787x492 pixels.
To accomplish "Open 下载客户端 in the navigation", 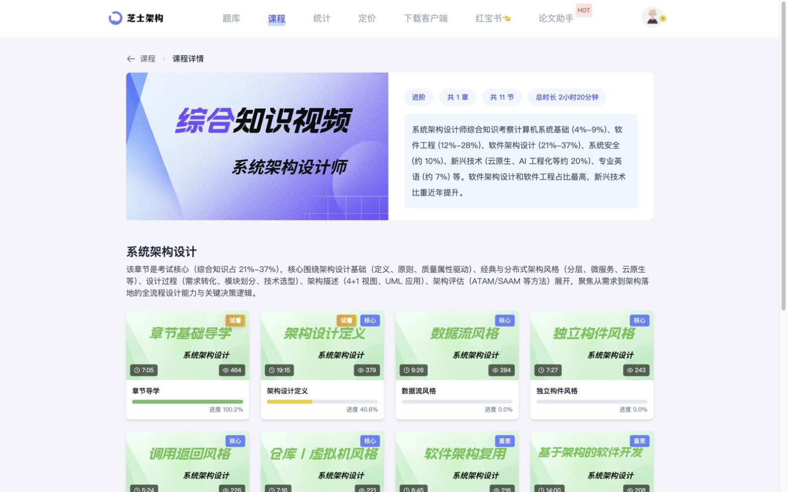I will click(x=426, y=18).
